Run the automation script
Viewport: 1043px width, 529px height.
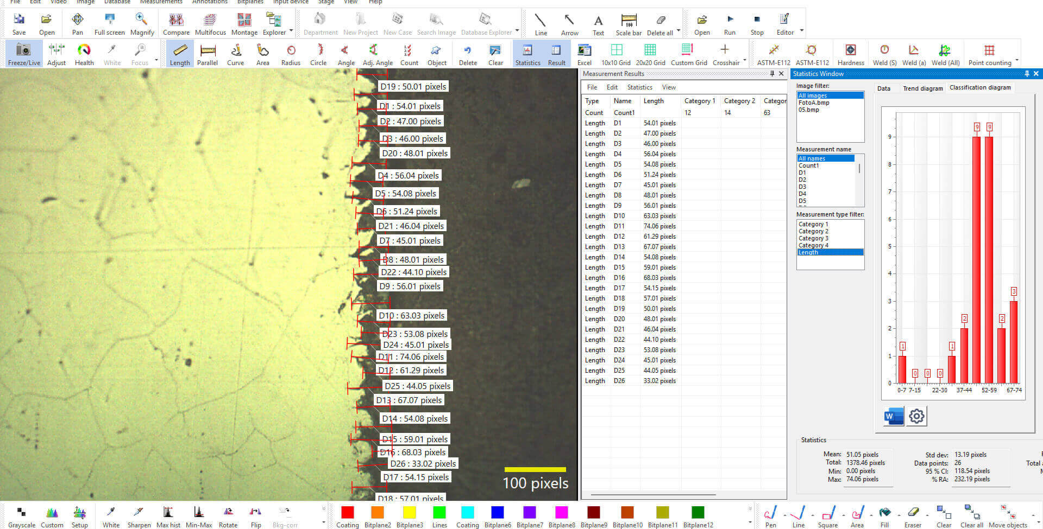[729, 23]
